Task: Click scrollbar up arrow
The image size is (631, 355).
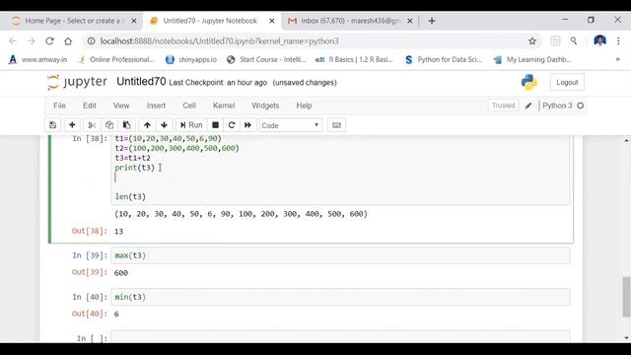Action: [626, 140]
